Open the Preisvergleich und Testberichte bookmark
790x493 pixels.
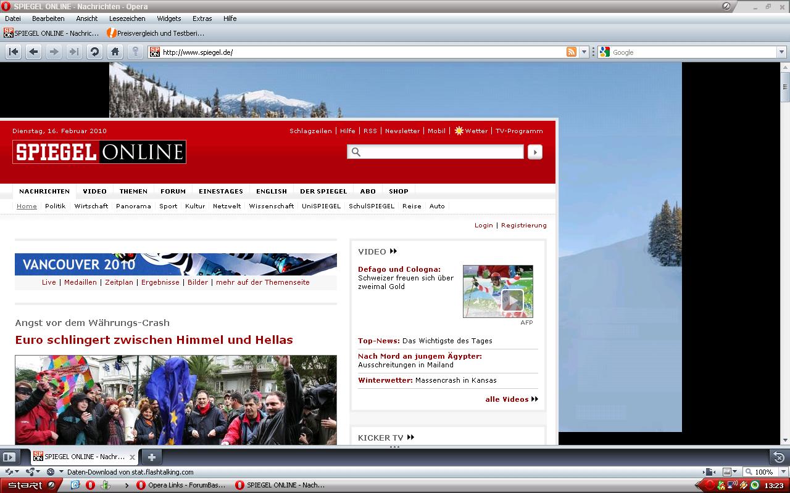156,33
